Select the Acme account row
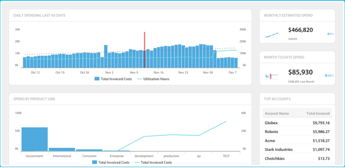The width and height of the screenshot is (345, 168). pyautogui.click(x=297, y=141)
